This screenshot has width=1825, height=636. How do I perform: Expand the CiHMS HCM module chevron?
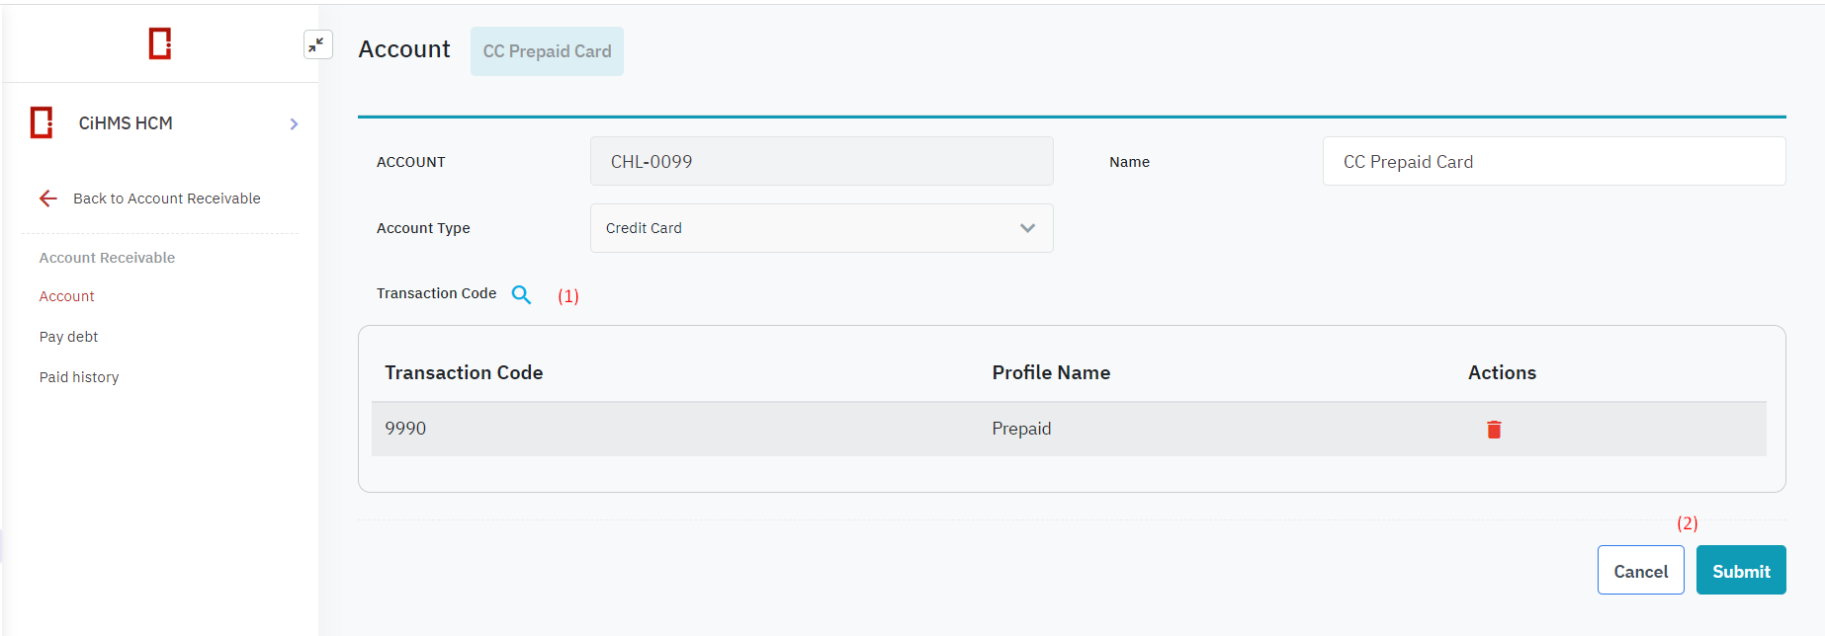(294, 123)
